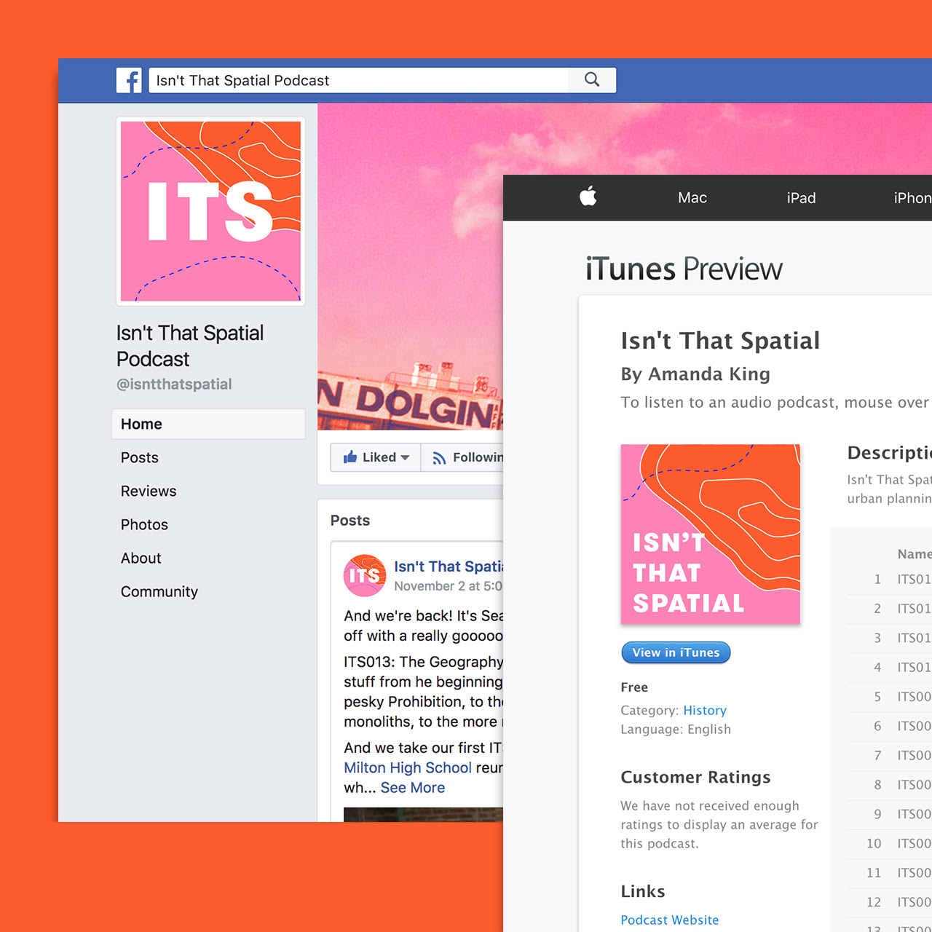932x932 pixels.
Task: Click the Facebook logo icon
Action: click(x=129, y=80)
